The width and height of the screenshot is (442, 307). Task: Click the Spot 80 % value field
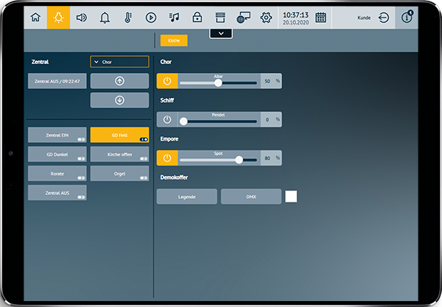coord(271,158)
